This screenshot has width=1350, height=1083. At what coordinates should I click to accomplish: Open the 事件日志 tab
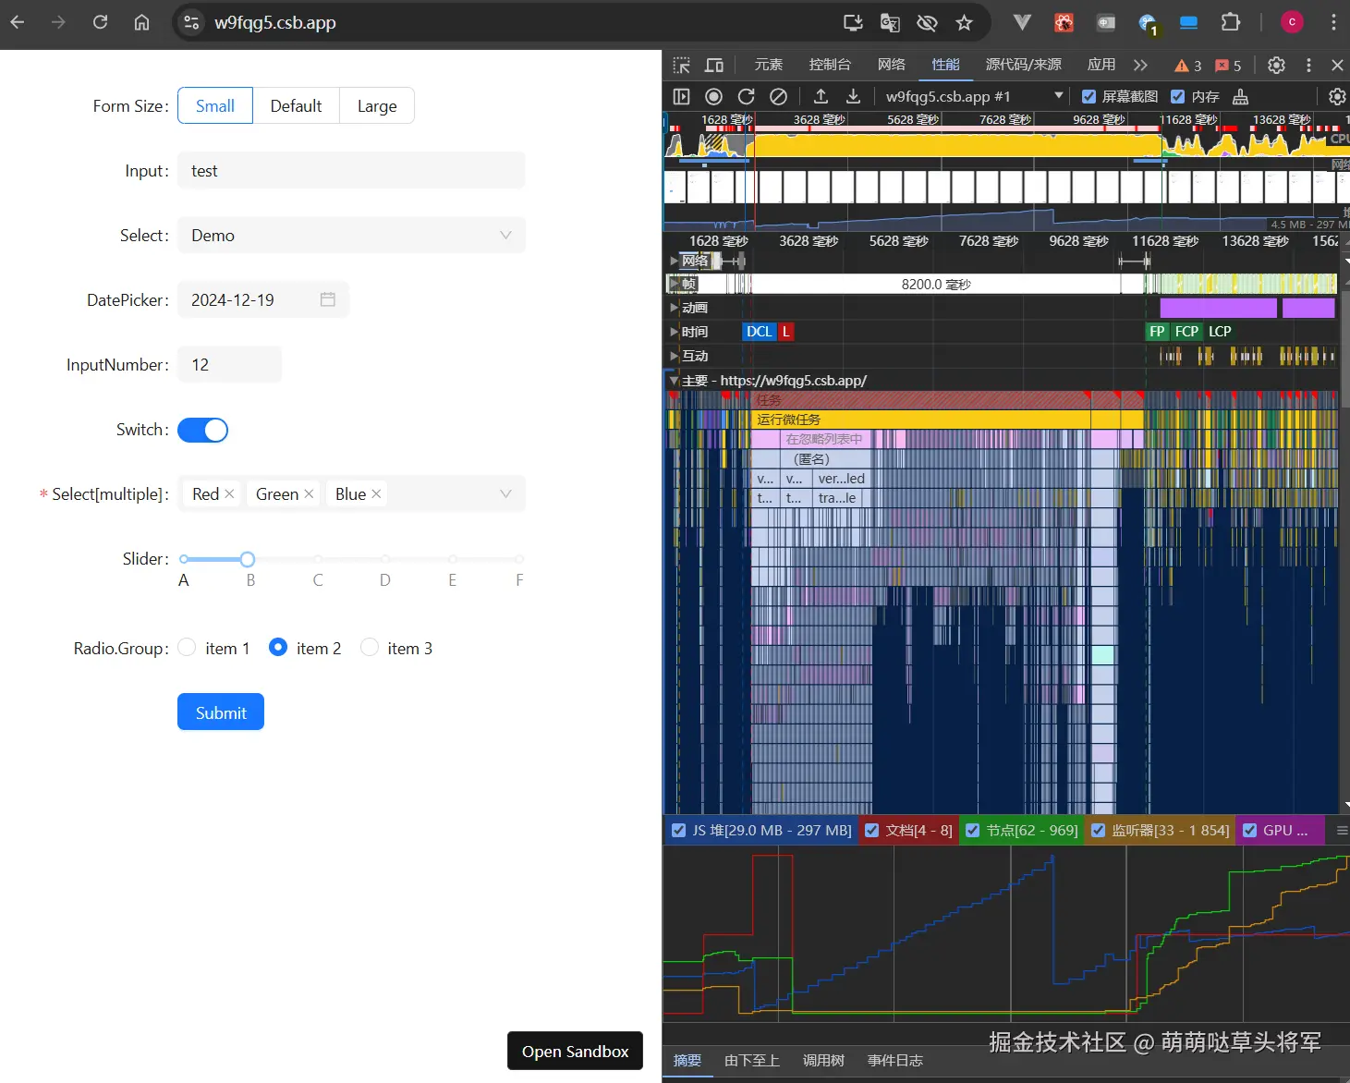pos(895,1060)
